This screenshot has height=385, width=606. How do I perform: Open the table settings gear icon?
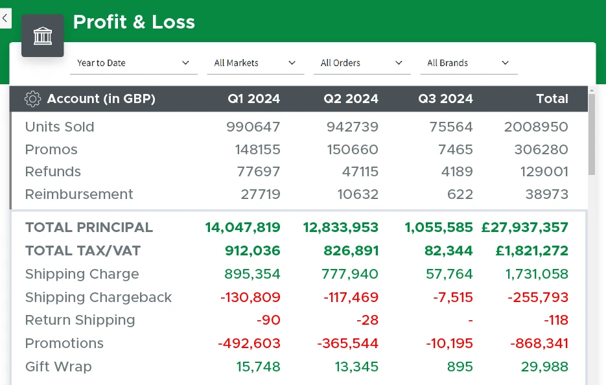point(32,99)
